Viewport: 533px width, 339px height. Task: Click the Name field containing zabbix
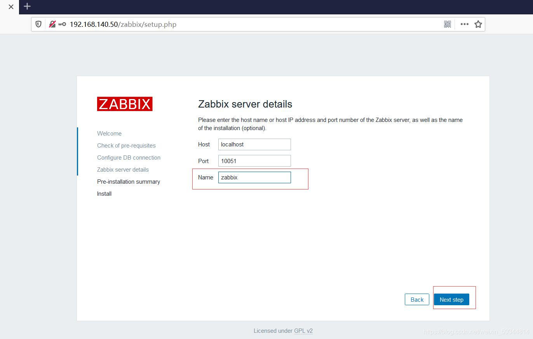(254, 177)
